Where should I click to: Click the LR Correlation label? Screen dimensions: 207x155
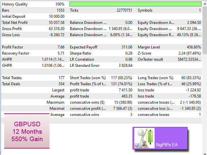[82, 59]
